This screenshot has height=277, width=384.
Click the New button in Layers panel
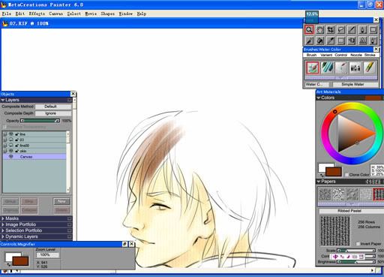pos(61,201)
